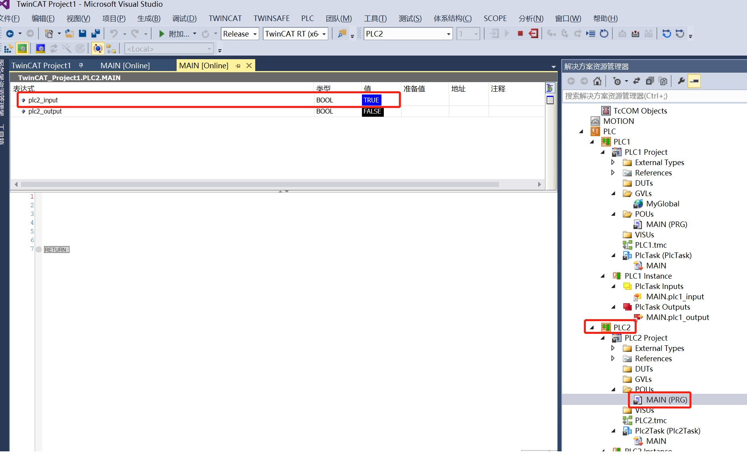Screen dimensions: 747x470
Task: Click the blue Reset Cold icon
Action: click(666, 34)
